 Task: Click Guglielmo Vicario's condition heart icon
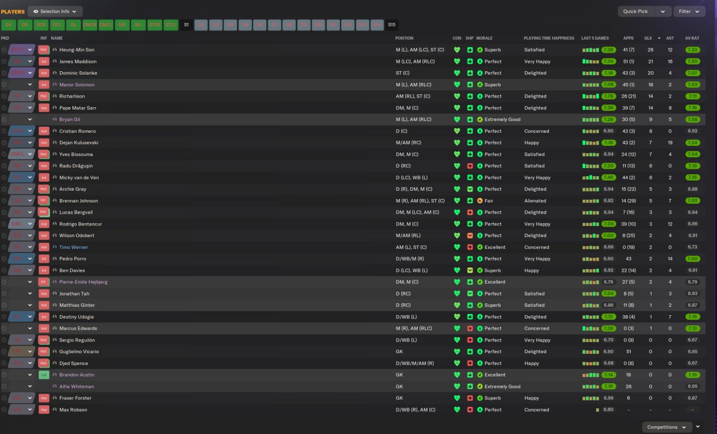click(x=457, y=352)
